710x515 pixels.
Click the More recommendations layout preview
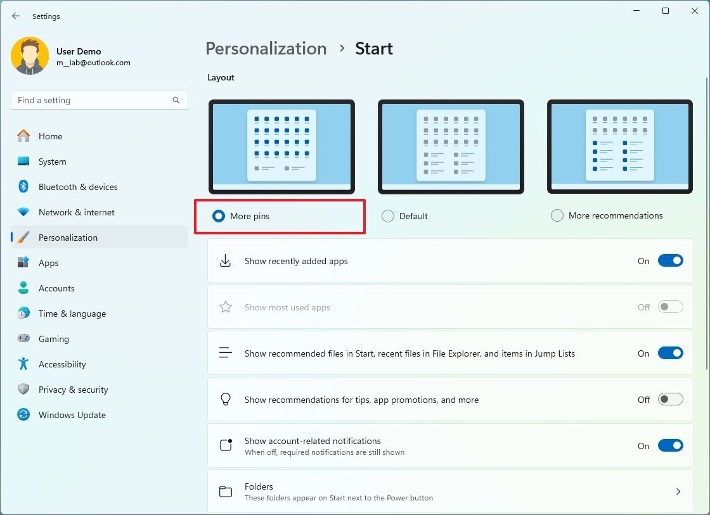(x=619, y=146)
